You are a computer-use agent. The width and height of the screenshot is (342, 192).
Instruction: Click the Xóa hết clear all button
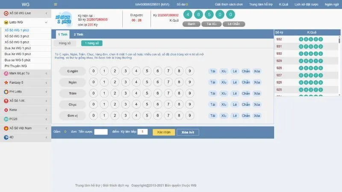click(188, 132)
